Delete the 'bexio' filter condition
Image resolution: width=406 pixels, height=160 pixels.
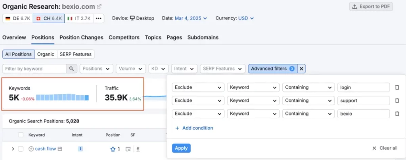[x=397, y=114]
